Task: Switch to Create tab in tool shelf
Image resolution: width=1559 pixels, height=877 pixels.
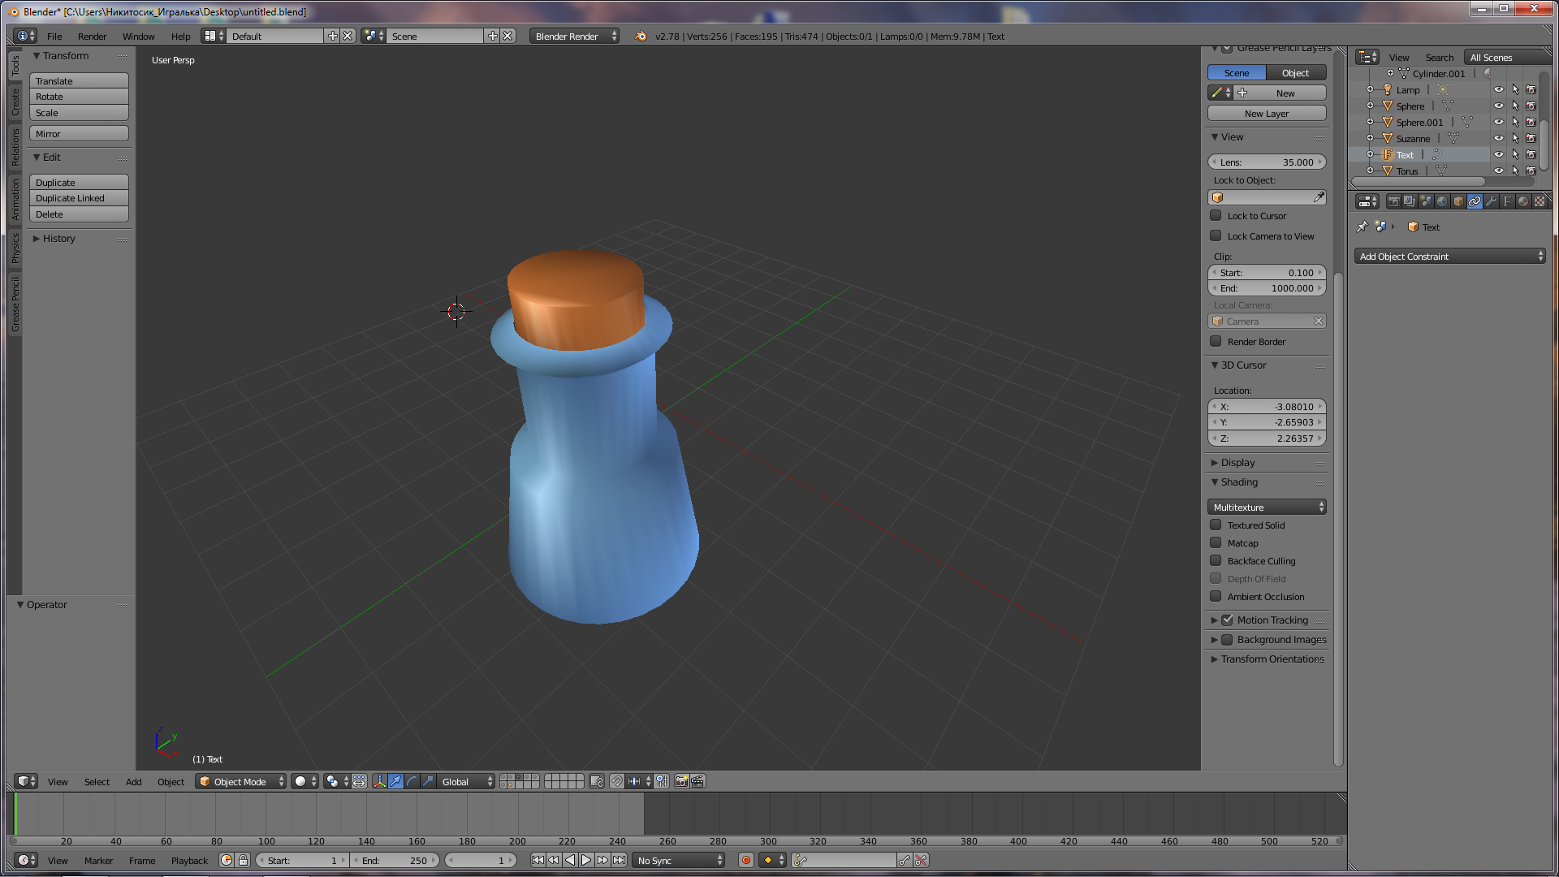Action: [x=15, y=102]
